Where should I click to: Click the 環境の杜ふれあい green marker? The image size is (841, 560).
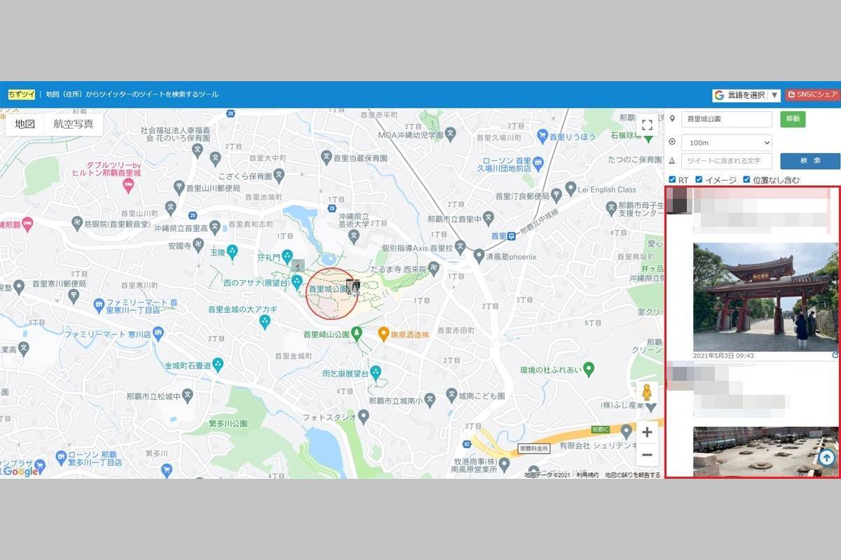click(x=589, y=369)
